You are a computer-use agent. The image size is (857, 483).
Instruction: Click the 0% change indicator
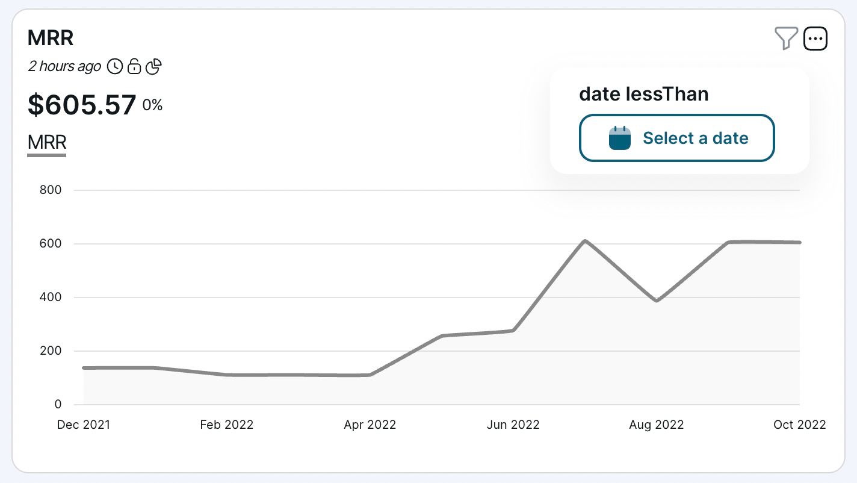(152, 105)
